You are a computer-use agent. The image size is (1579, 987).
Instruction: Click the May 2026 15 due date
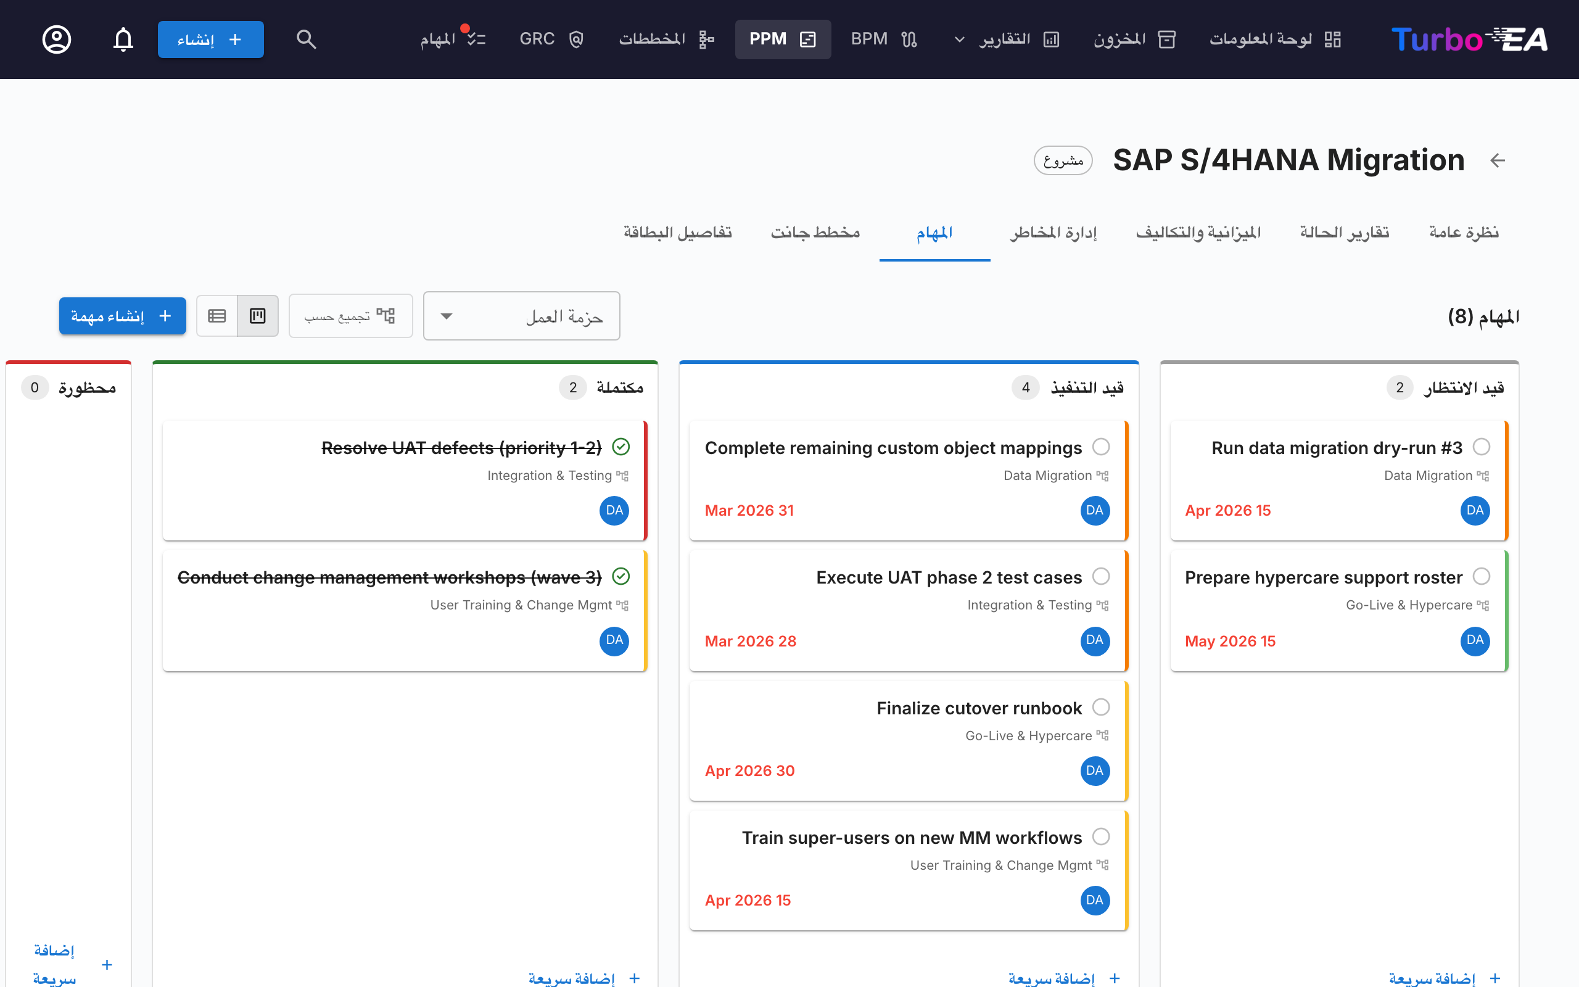[1230, 641]
